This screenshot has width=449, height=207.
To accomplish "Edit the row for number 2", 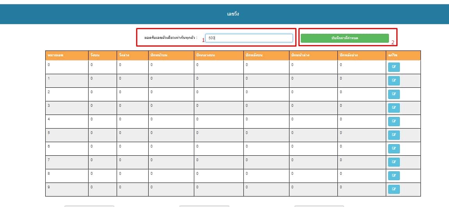I will click(394, 94).
